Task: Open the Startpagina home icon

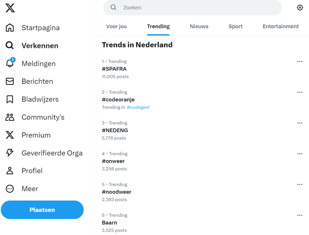Action: tap(10, 27)
